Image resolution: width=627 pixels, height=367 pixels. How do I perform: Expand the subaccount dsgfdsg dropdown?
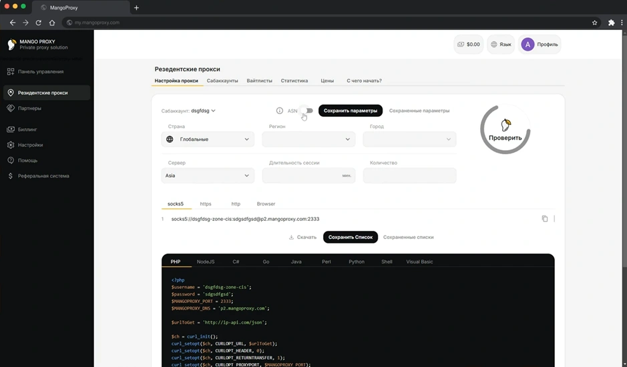[x=204, y=111]
